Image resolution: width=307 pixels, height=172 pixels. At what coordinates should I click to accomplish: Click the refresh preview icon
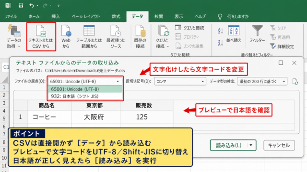point(295,82)
